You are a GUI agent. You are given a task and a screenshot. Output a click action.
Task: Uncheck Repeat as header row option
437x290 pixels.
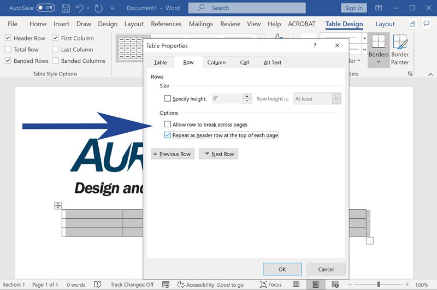point(168,135)
